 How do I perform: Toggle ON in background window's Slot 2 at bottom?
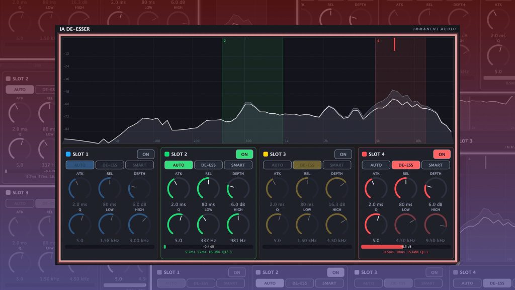(x=335, y=272)
